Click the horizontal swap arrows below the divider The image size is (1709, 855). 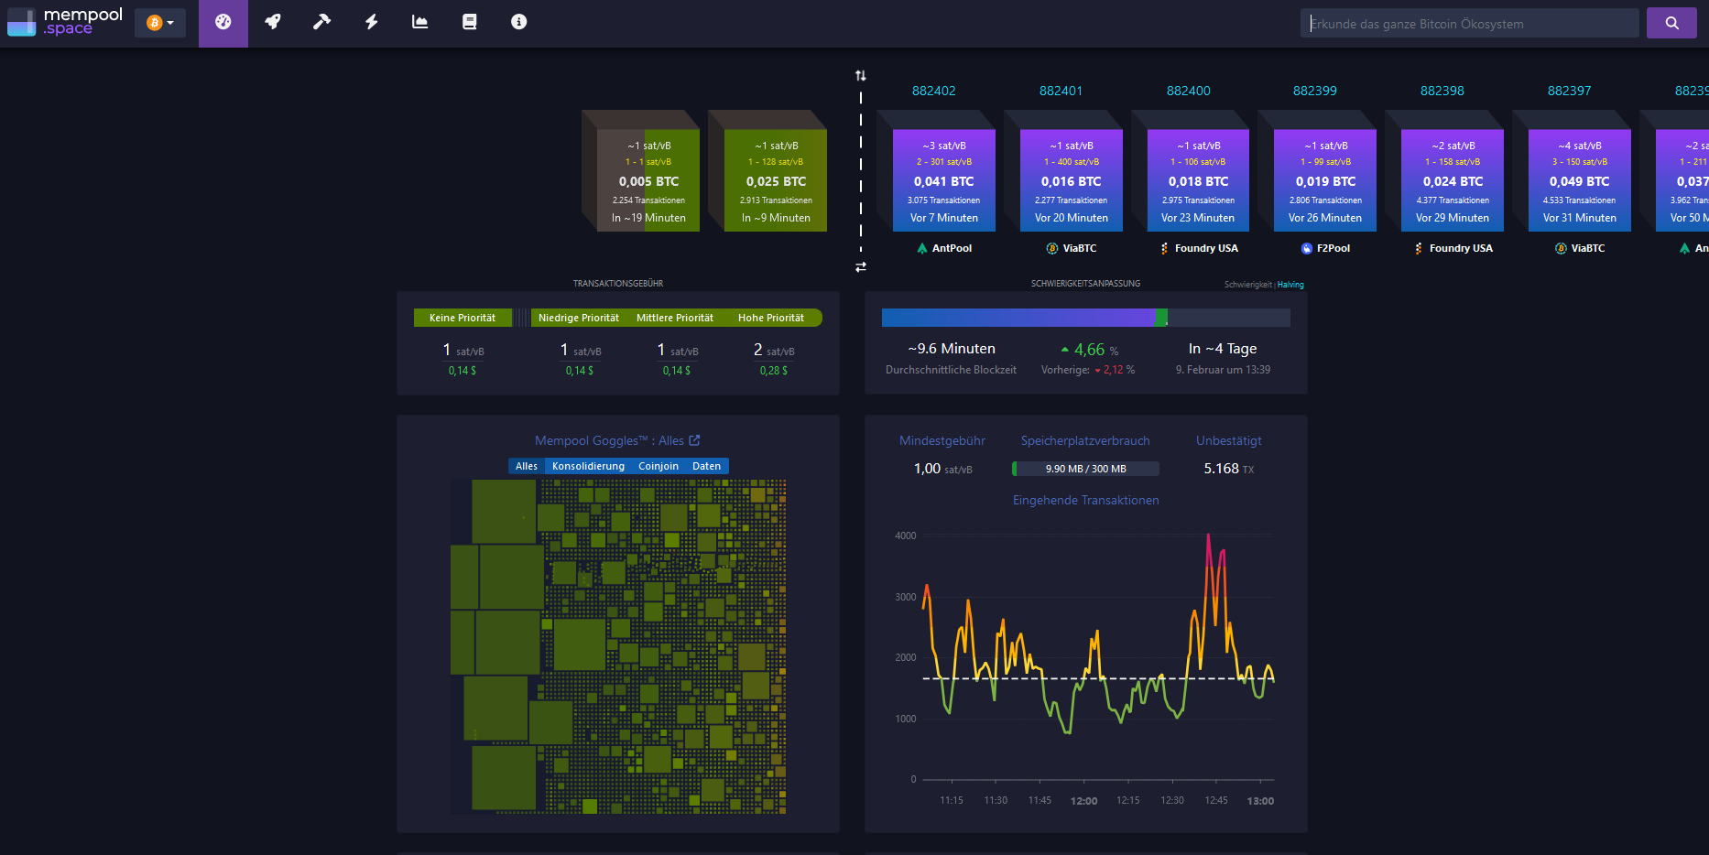click(x=861, y=266)
